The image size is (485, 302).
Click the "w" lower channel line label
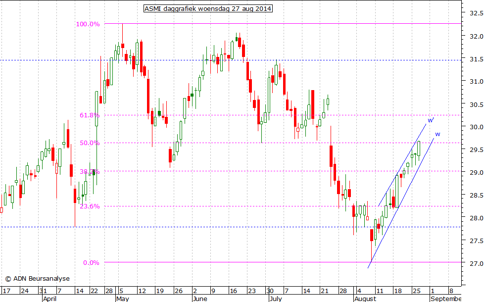437,134
